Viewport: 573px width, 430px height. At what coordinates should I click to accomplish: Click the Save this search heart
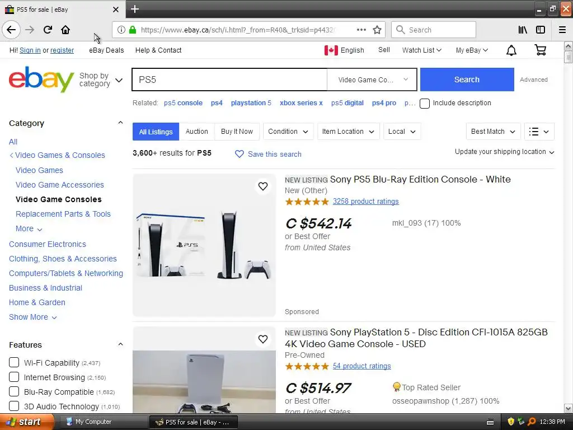pos(239,154)
